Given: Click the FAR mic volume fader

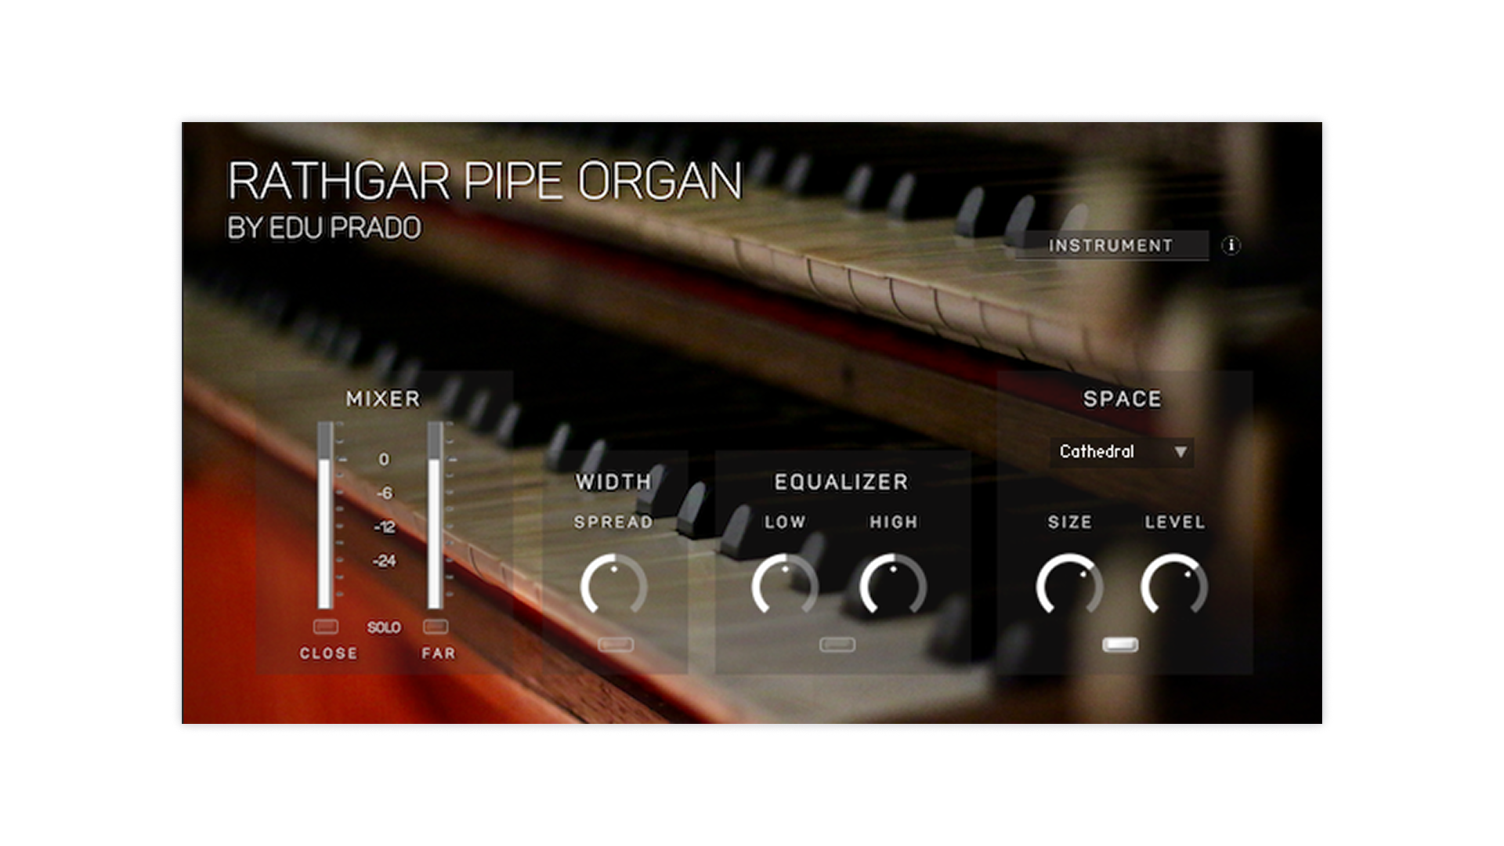Looking at the screenshot, I should [x=436, y=517].
